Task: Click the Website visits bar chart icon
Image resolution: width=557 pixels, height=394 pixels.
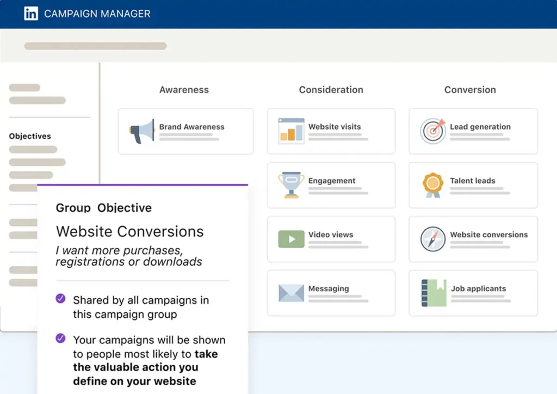Action: pos(291,131)
